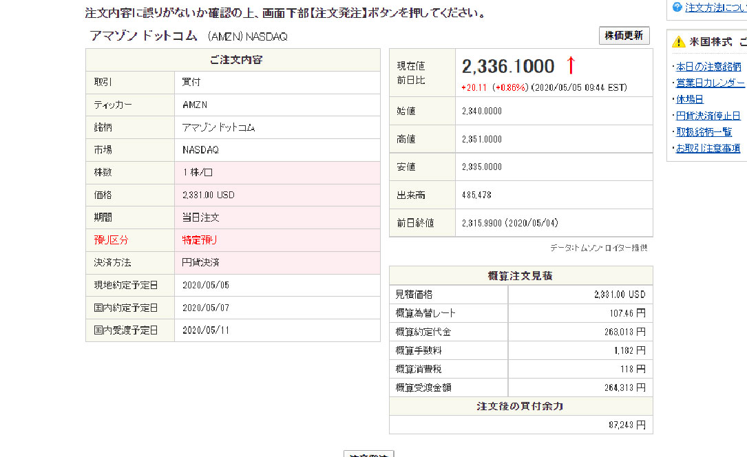Select the 1 株/口 quantity cell
This screenshot has width=747, height=457.
[277, 172]
